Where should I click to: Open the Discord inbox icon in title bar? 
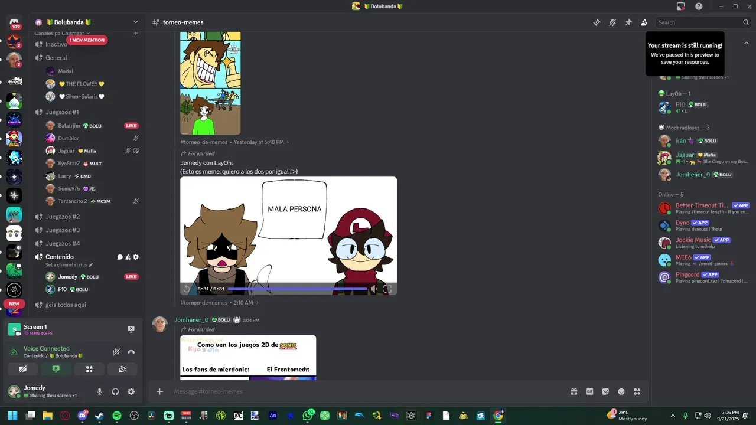[x=681, y=6]
